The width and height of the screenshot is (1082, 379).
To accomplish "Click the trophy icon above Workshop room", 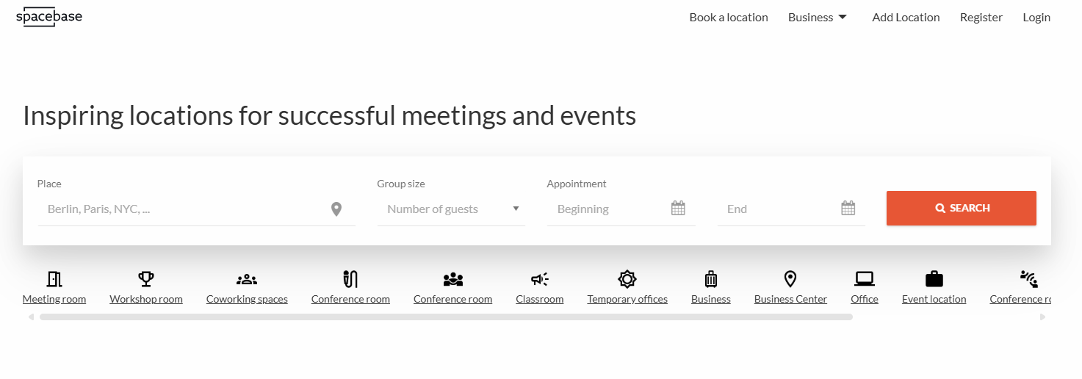I will click(x=146, y=279).
